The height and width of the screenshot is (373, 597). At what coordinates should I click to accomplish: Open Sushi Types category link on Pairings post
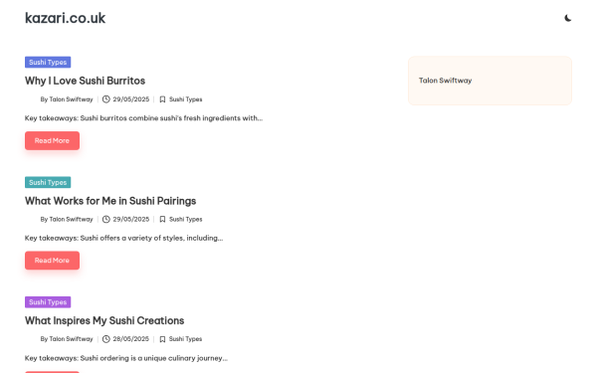pyautogui.click(x=186, y=219)
